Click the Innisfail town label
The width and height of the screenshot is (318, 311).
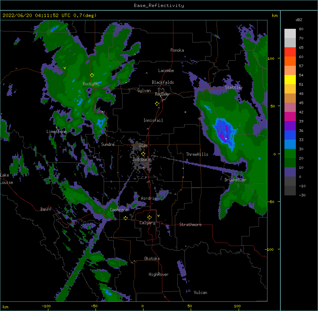[153, 120]
